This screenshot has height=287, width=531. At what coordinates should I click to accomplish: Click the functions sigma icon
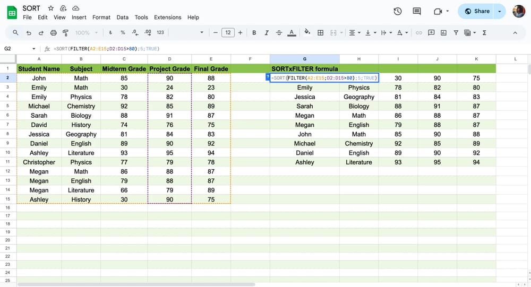coord(484,33)
